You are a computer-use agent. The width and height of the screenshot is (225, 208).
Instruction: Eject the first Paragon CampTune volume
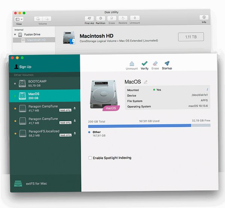(75, 108)
